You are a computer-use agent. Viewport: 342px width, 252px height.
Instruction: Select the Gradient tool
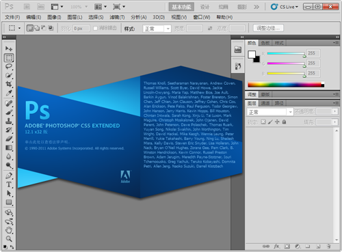tap(9, 148)
